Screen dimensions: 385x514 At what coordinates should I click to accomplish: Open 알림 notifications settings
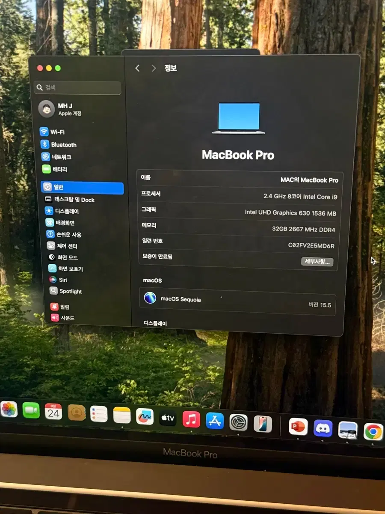(60, 307)
